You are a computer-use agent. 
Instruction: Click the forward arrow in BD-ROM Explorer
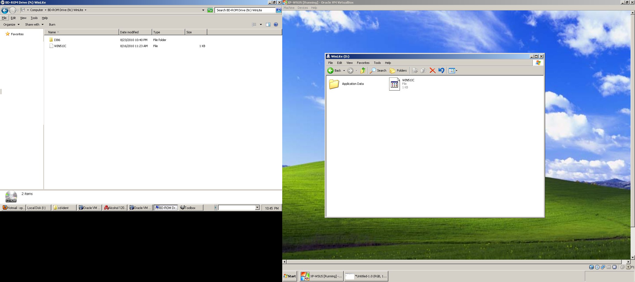click(12, 10)
